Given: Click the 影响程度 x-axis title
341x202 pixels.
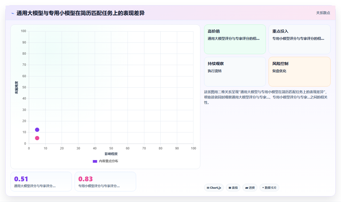Looking at the screenshot, I should (111, 154).
